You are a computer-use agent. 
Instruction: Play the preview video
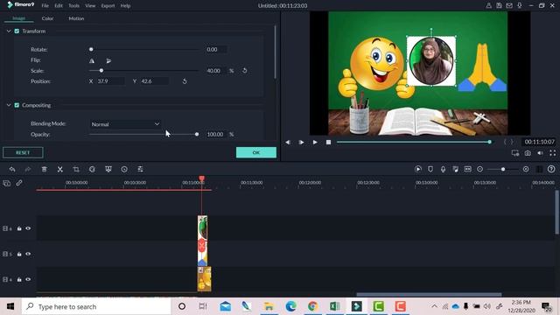coord(315,142)
